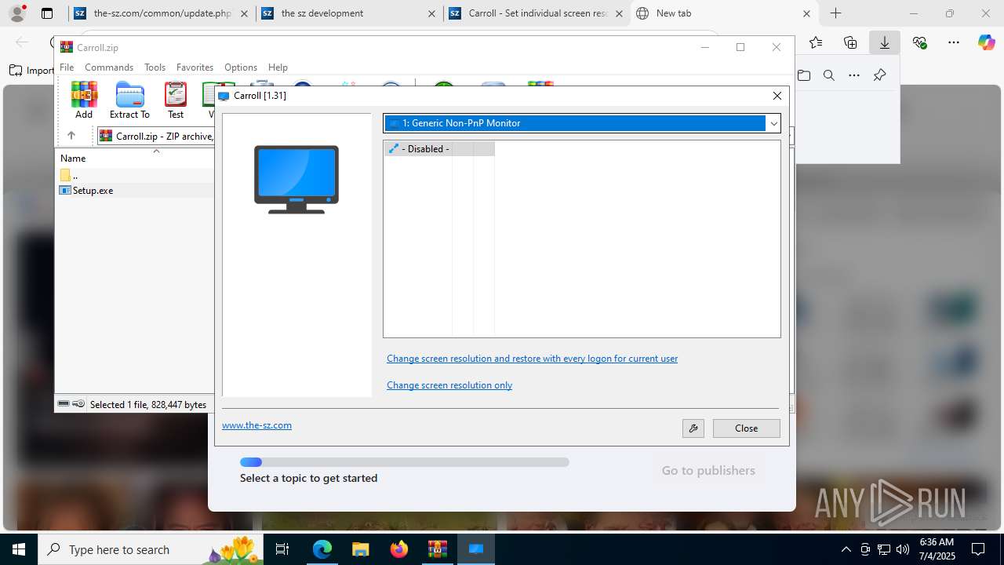Open the notification center
1004x565 pixels.
pyautogui.click(x=978, y=549)
